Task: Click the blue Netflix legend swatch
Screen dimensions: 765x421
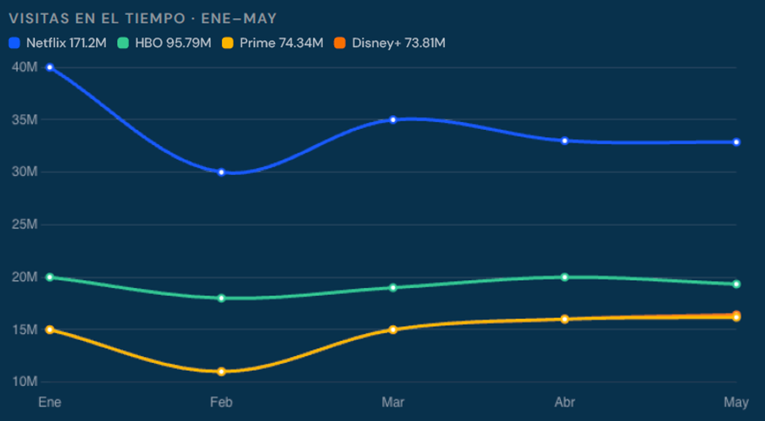Action: coord(14,43)
